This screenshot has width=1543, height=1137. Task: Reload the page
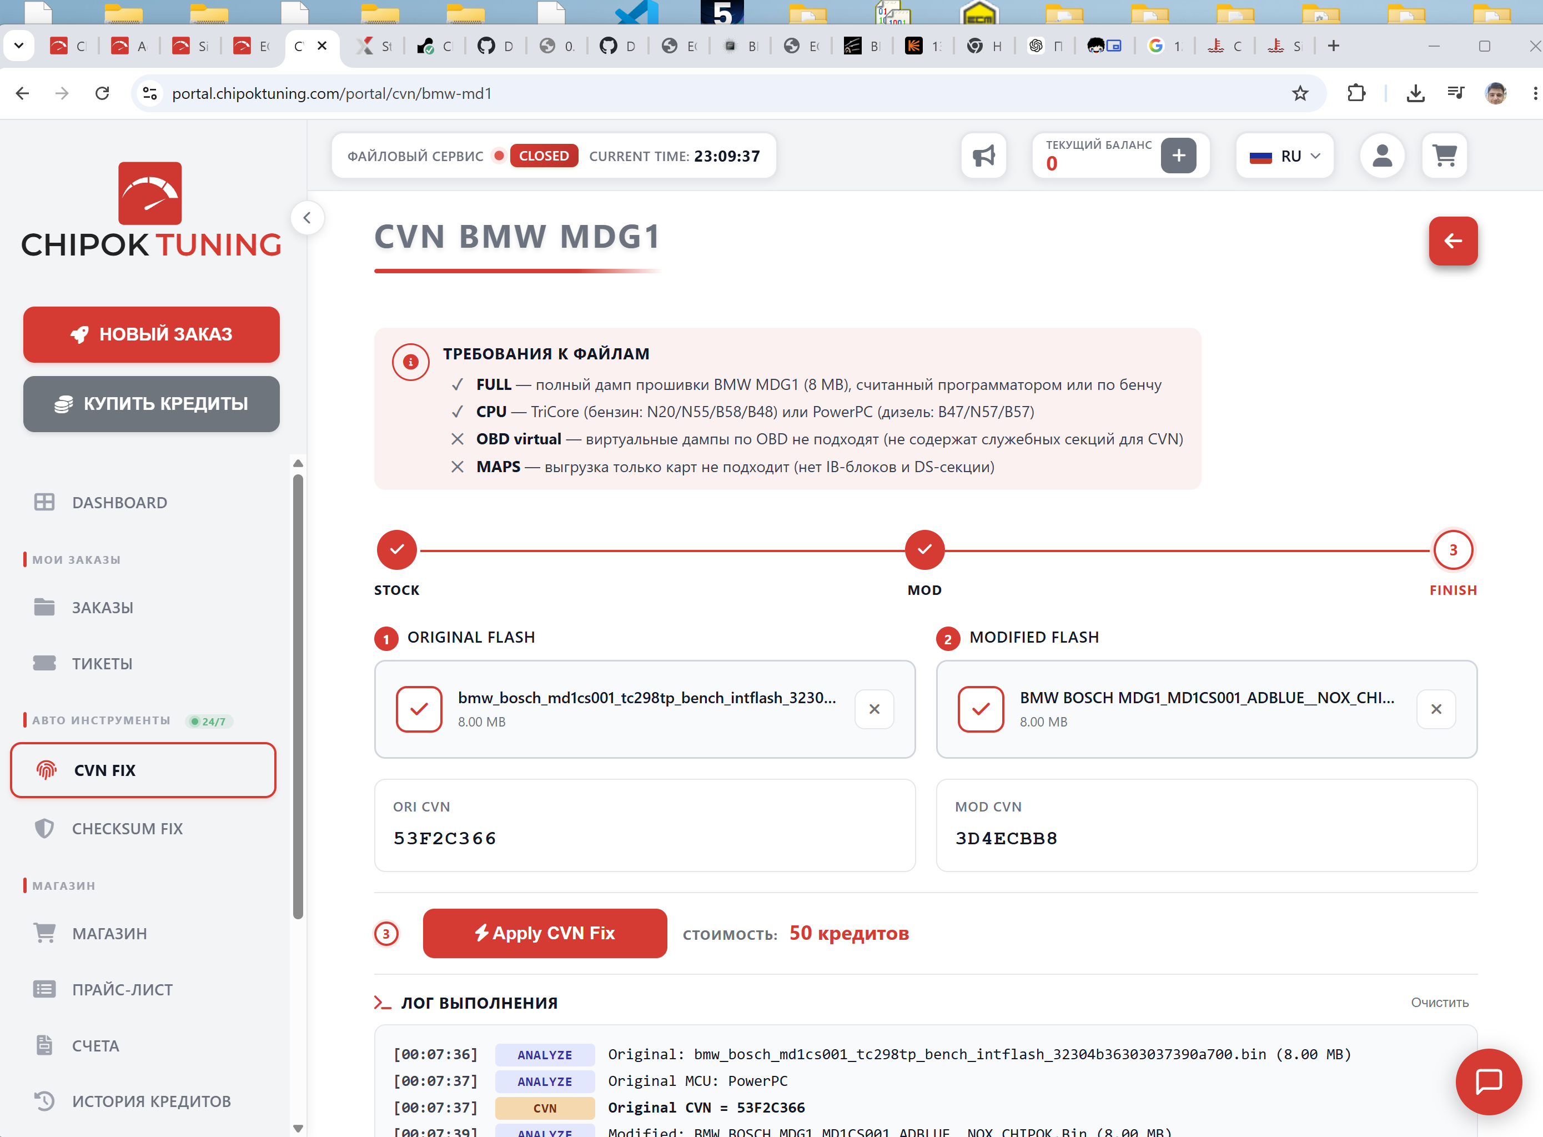(x=103, y=93)
